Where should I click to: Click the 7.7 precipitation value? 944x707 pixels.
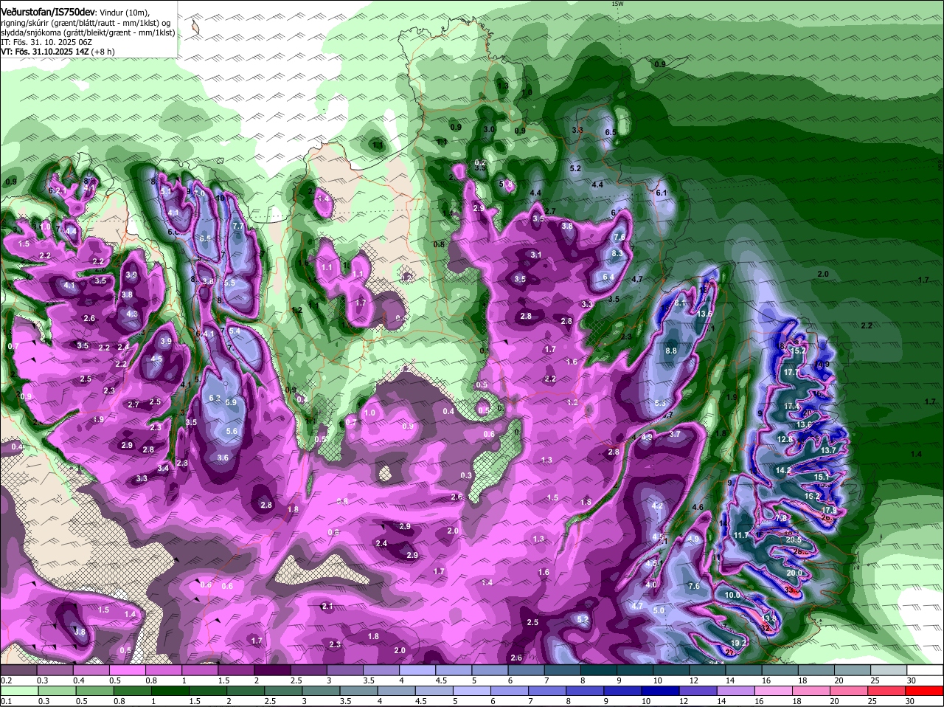pos(237,226)
